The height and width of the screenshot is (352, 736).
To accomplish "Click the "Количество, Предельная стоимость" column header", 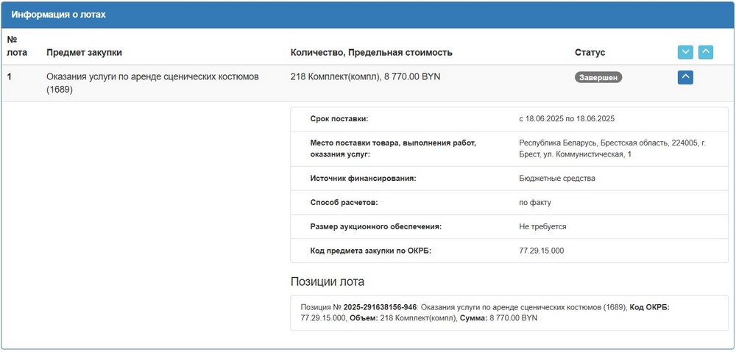I will point(371,53).
